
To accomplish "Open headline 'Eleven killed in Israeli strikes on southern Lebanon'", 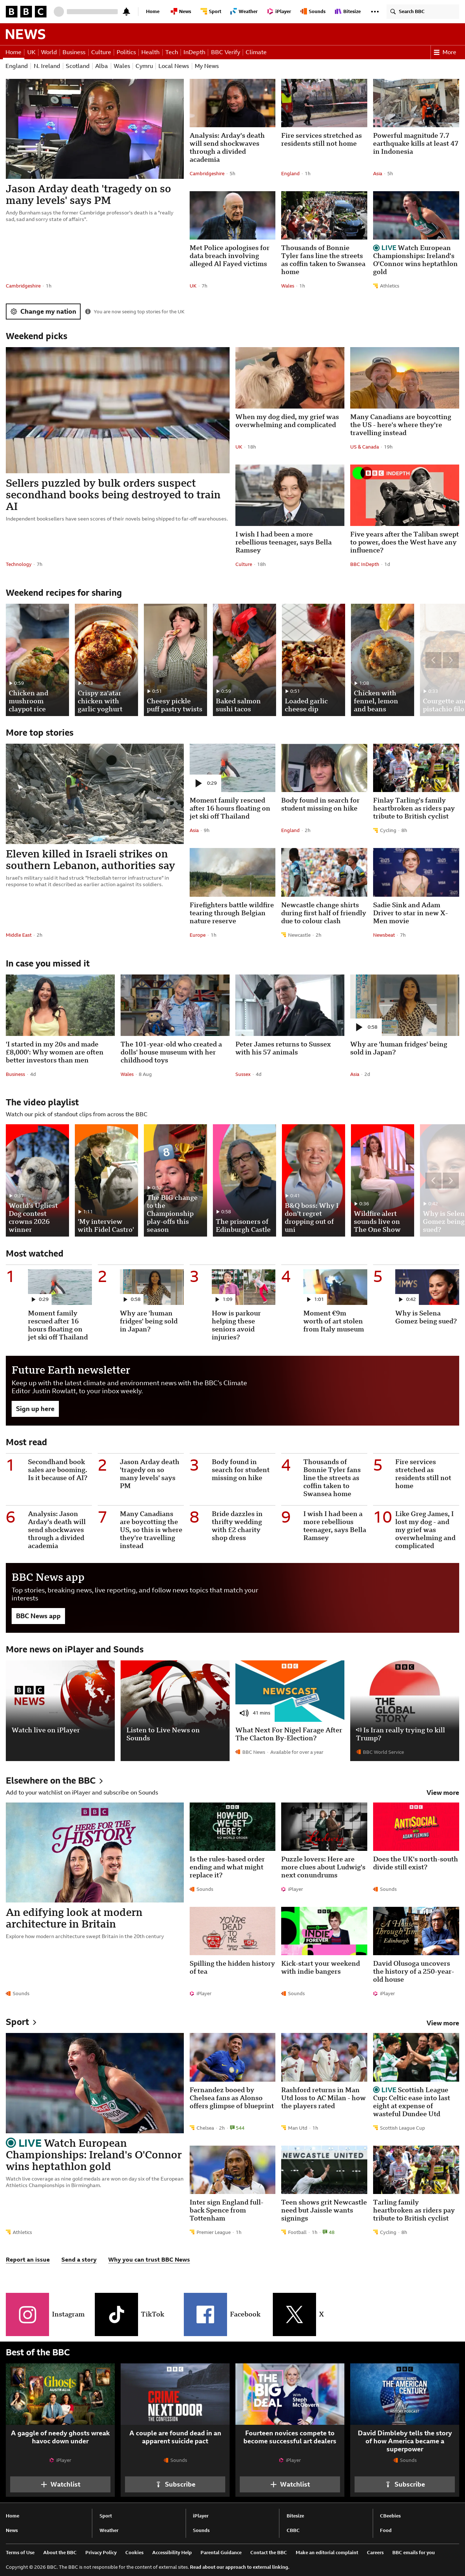I will pyautogui.click(x=90, y=860).
